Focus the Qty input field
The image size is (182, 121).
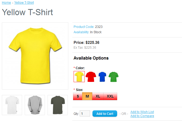85,114
